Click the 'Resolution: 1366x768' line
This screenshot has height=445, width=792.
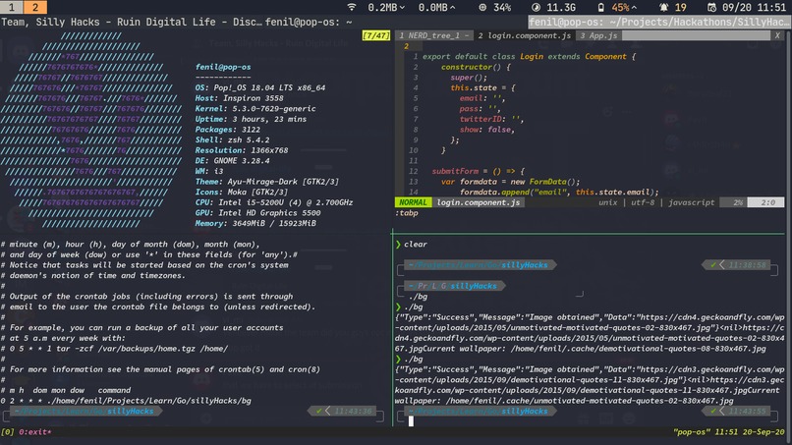click(x=242, y=150)
